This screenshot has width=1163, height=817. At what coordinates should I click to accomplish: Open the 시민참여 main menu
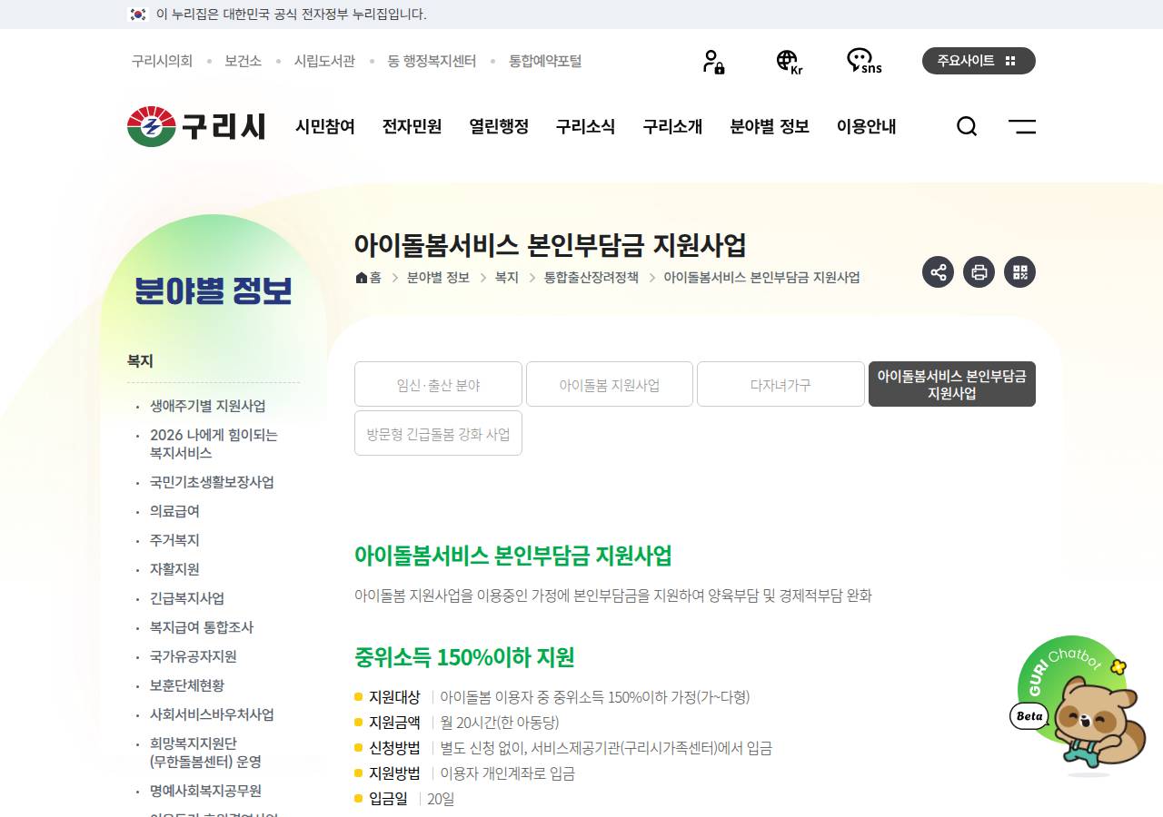325,126
